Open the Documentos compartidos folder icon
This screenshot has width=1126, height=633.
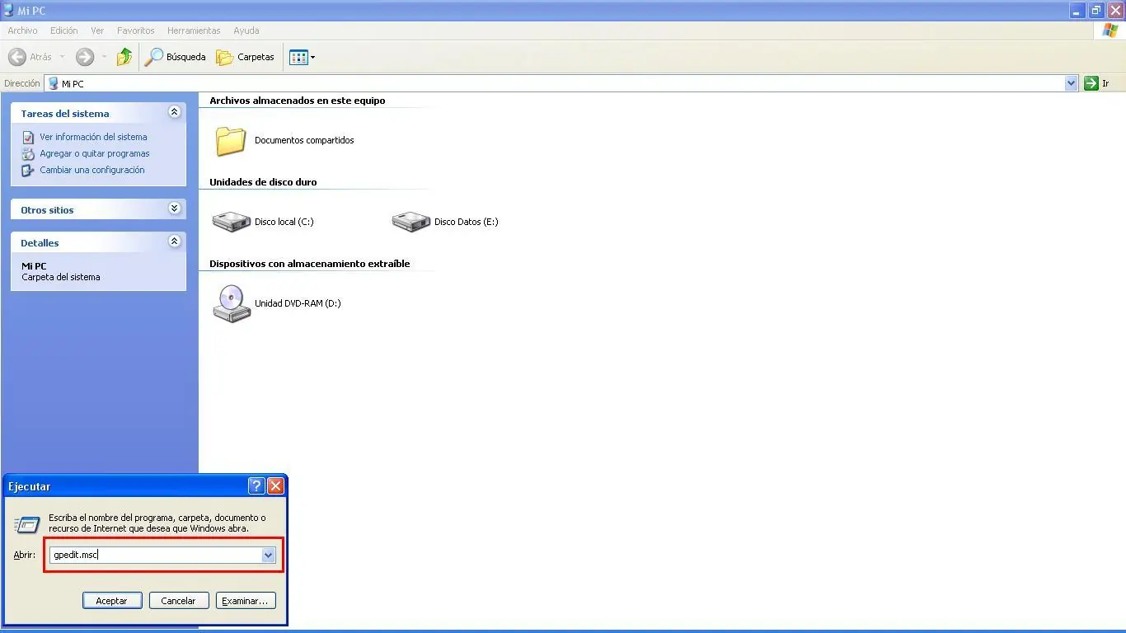pyautogui.click(x=231, y=141)
